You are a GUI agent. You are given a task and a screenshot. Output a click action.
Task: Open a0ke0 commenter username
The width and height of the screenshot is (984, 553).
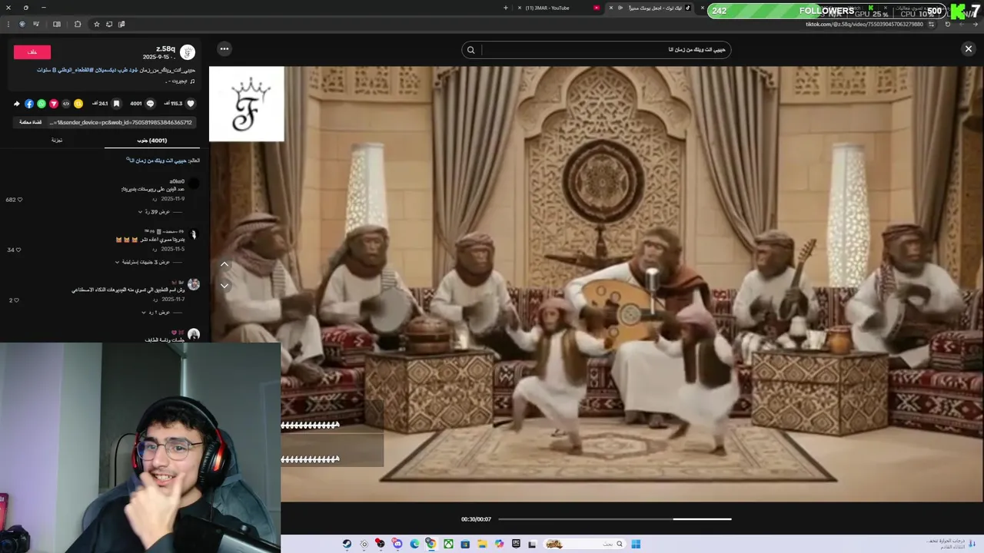[177, 181]
